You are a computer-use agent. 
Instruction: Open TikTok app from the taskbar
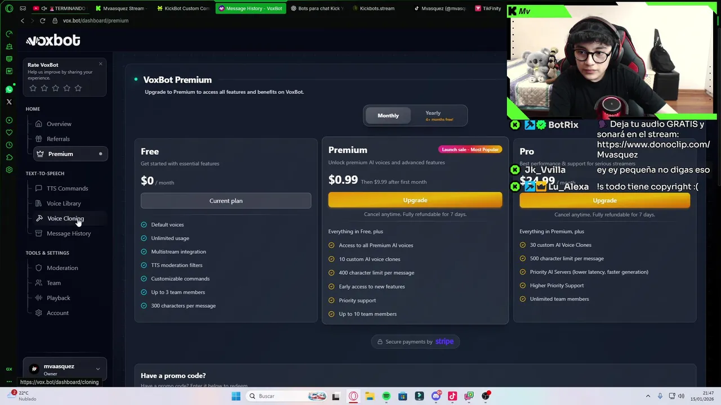point(452,396)
